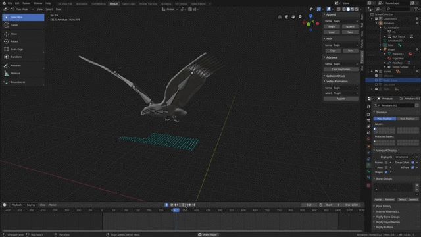Toggle the Group Colors checkbox

pyautogui.click(x=412, y=163)
